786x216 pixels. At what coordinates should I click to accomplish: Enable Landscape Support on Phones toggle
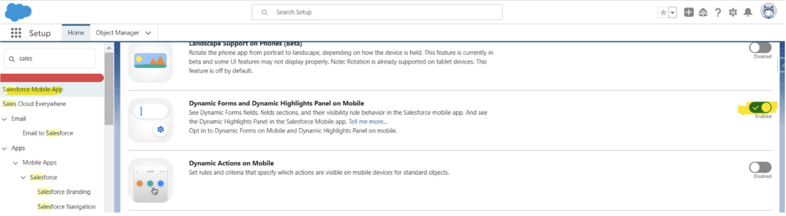[760, 48]
